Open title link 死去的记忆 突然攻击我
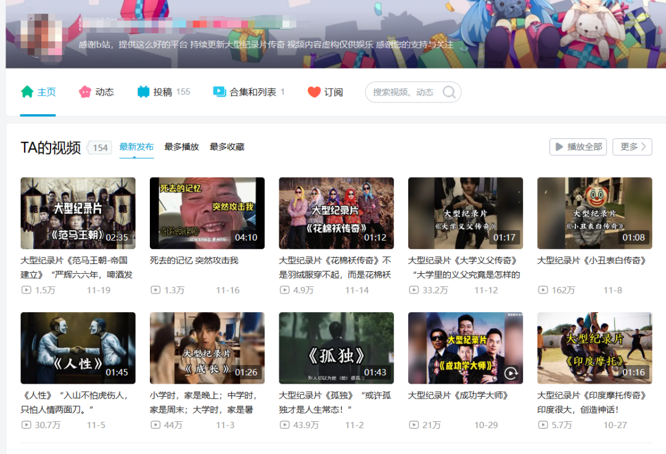 pos(194,260)
